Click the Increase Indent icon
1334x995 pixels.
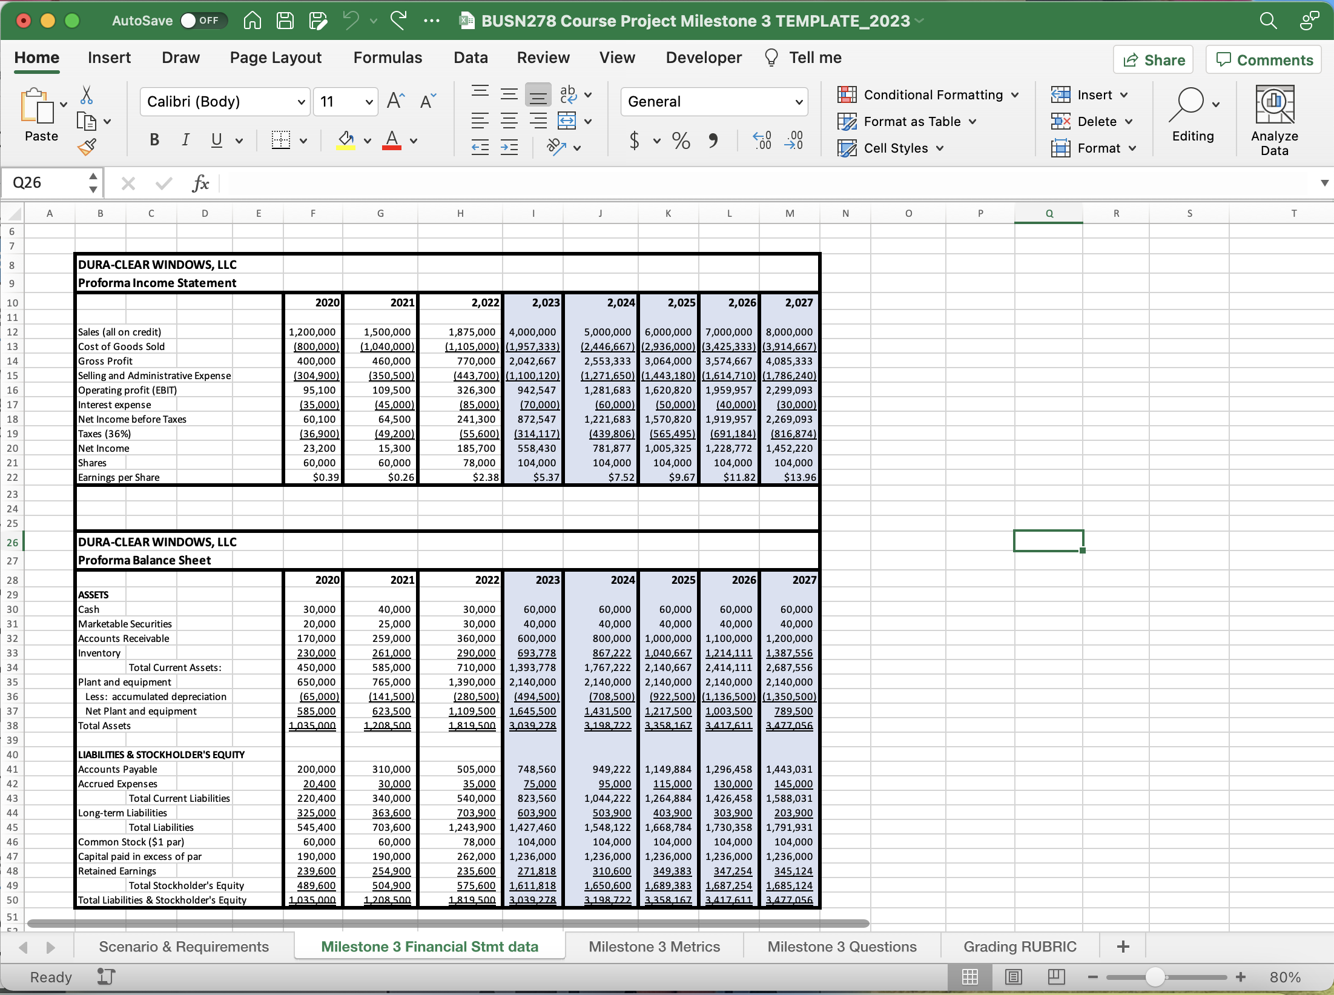point(509,147)
